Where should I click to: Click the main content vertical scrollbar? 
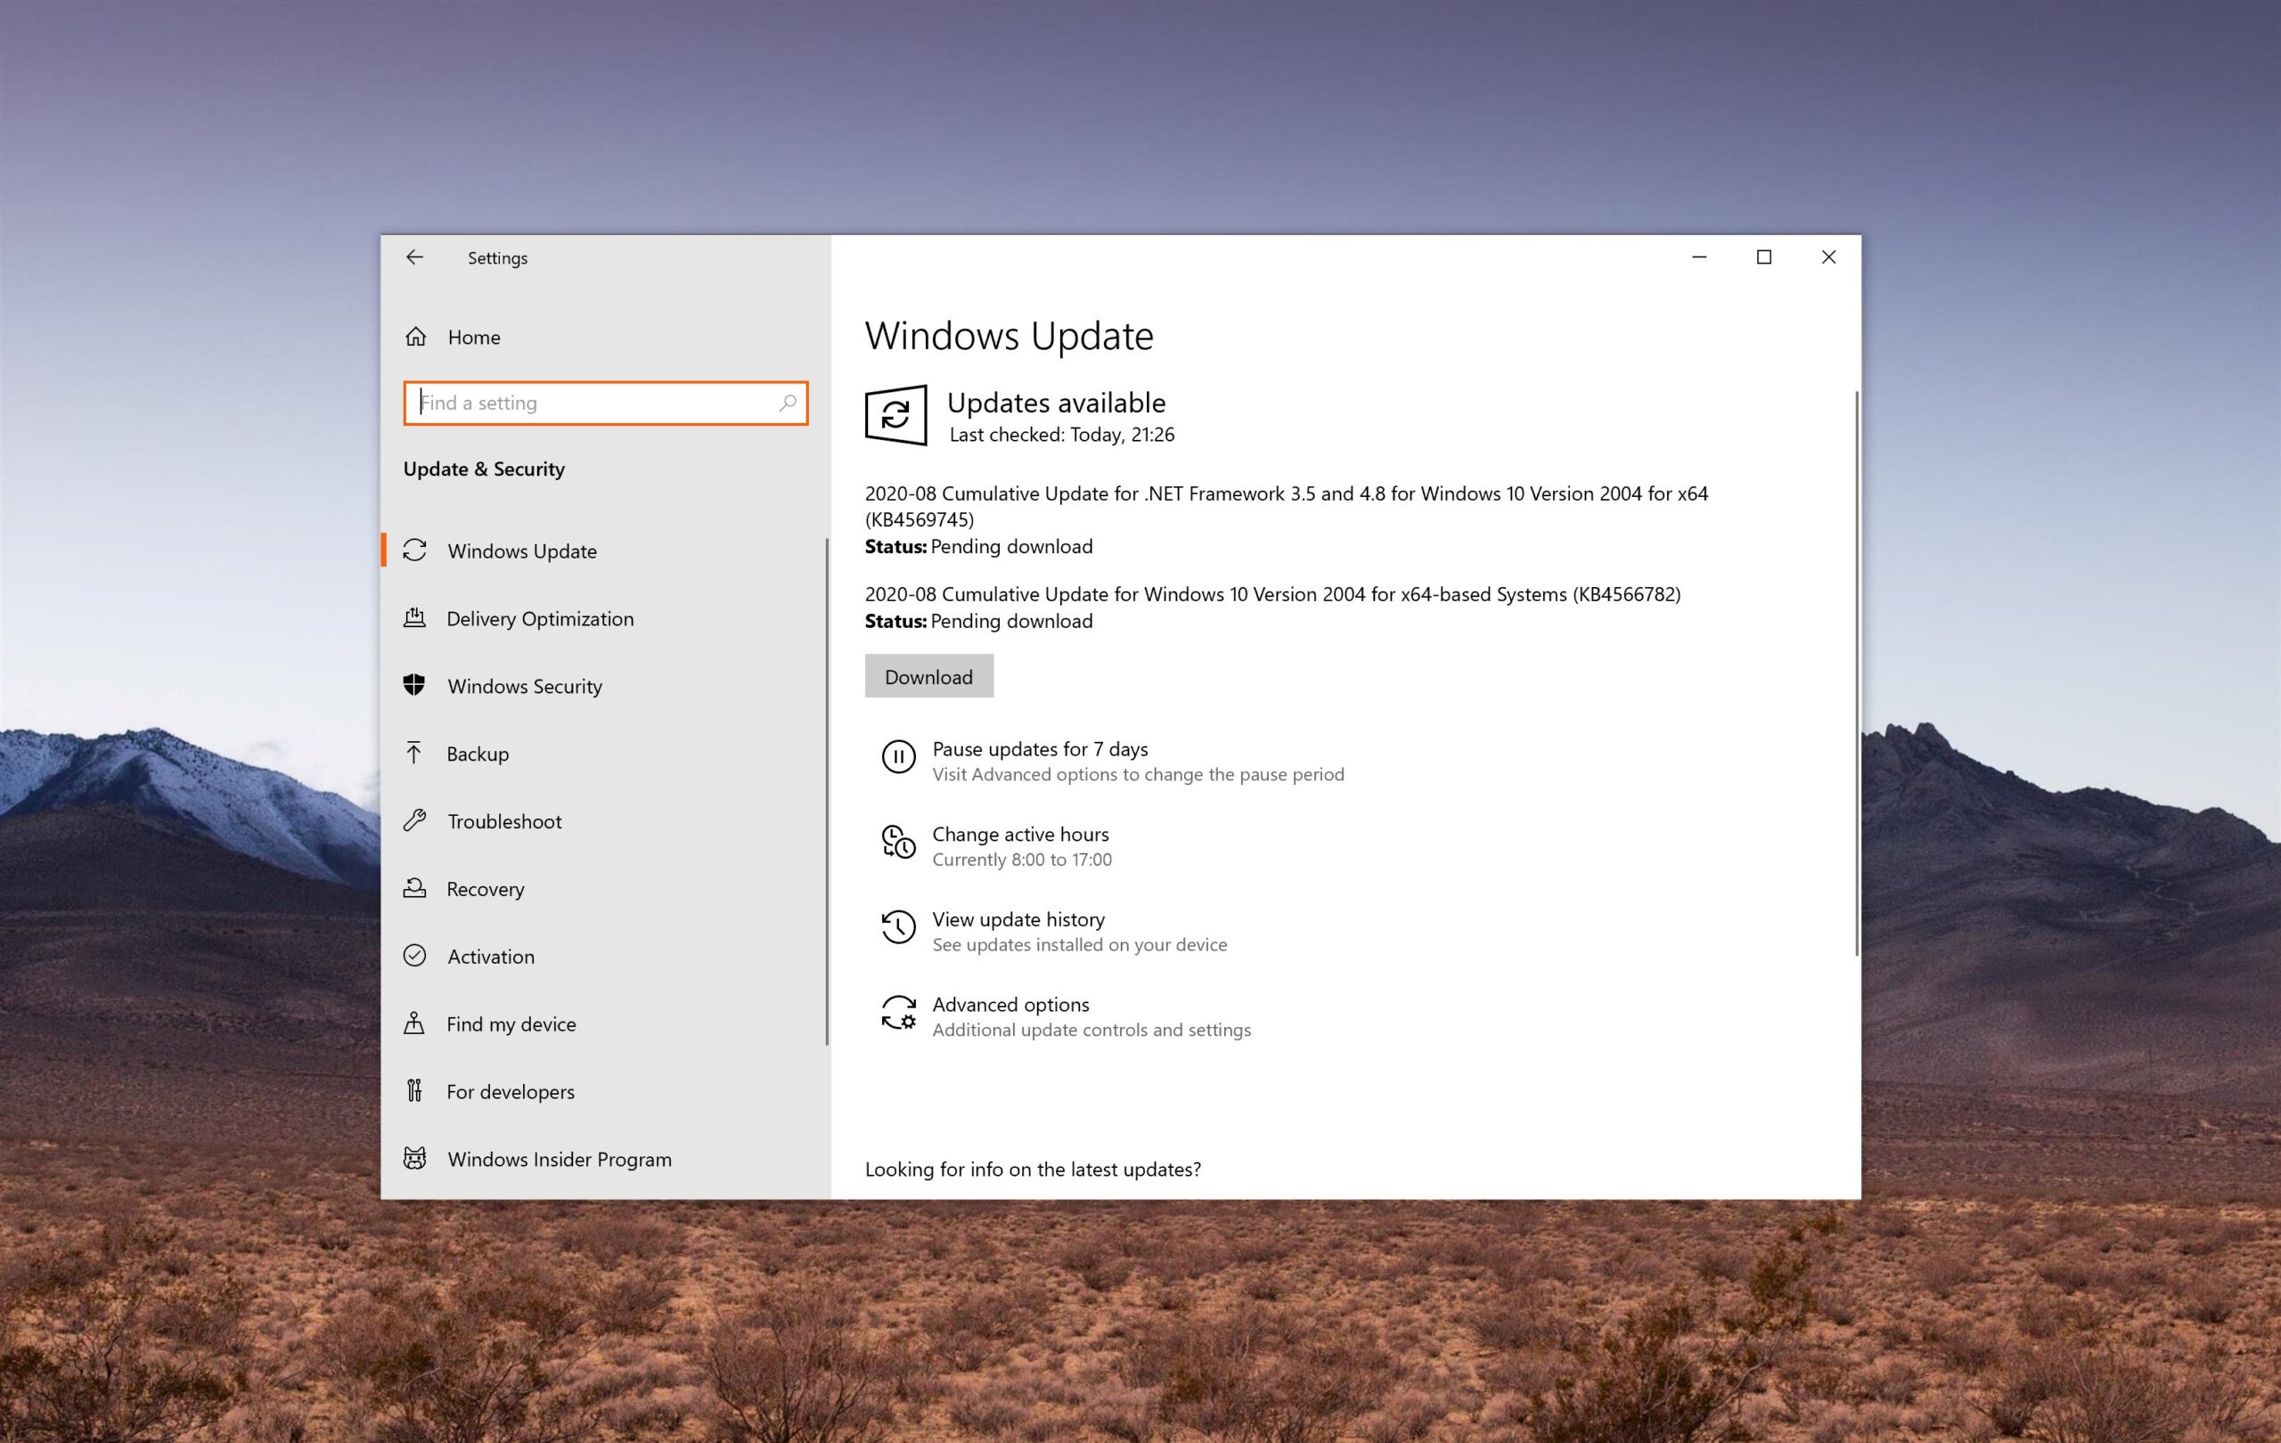point(1856,673)
